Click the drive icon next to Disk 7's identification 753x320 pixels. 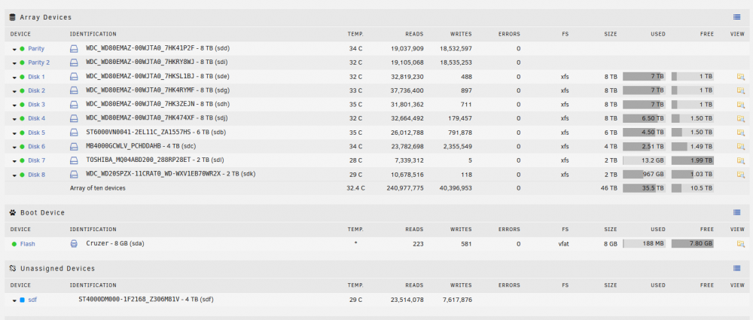tap(74, 160)
